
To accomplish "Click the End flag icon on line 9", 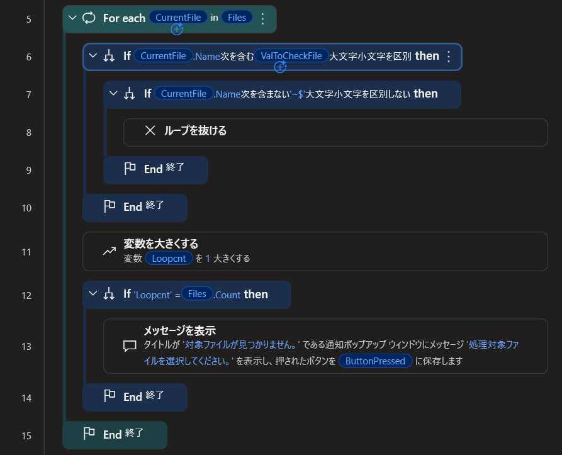I will pos(130,169).
